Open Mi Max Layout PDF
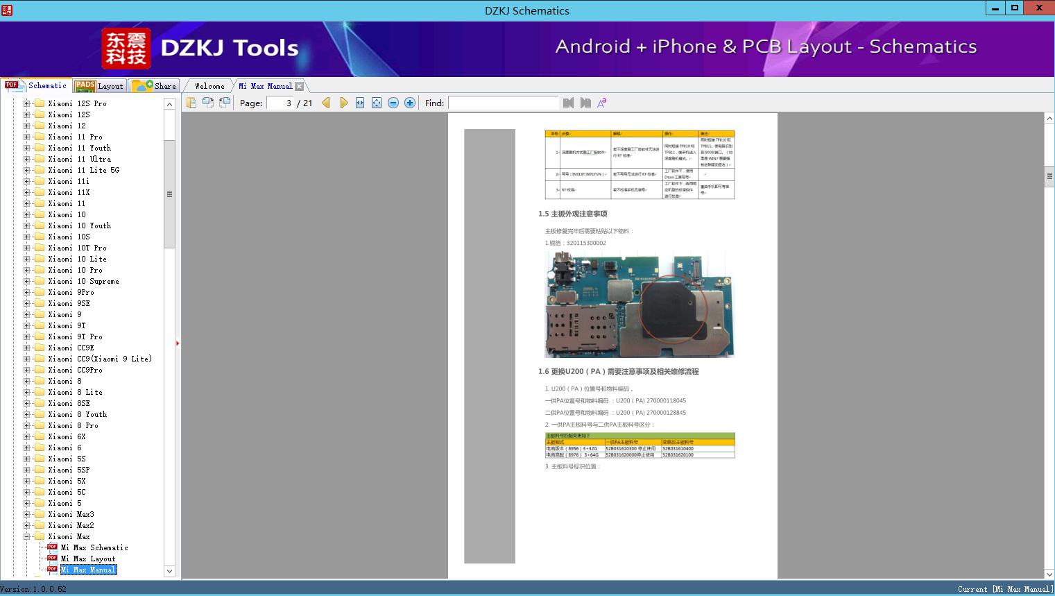 [x=88, y=559]
